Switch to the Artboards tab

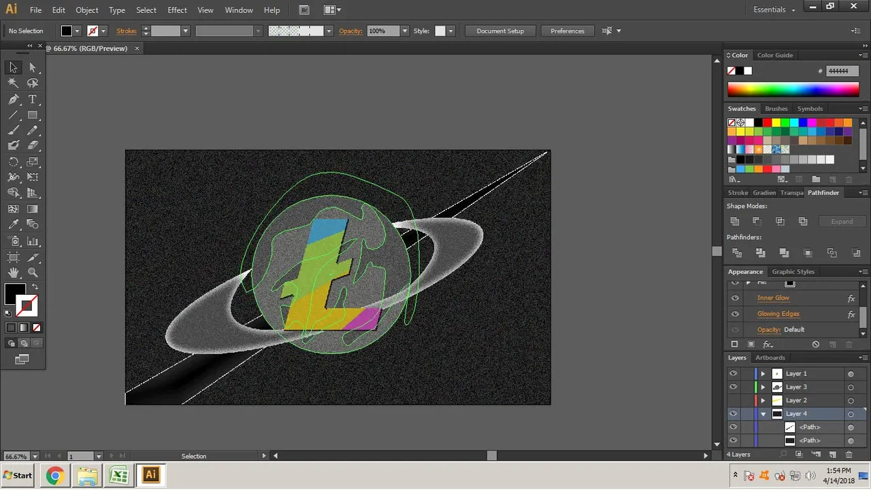(770, 357)
